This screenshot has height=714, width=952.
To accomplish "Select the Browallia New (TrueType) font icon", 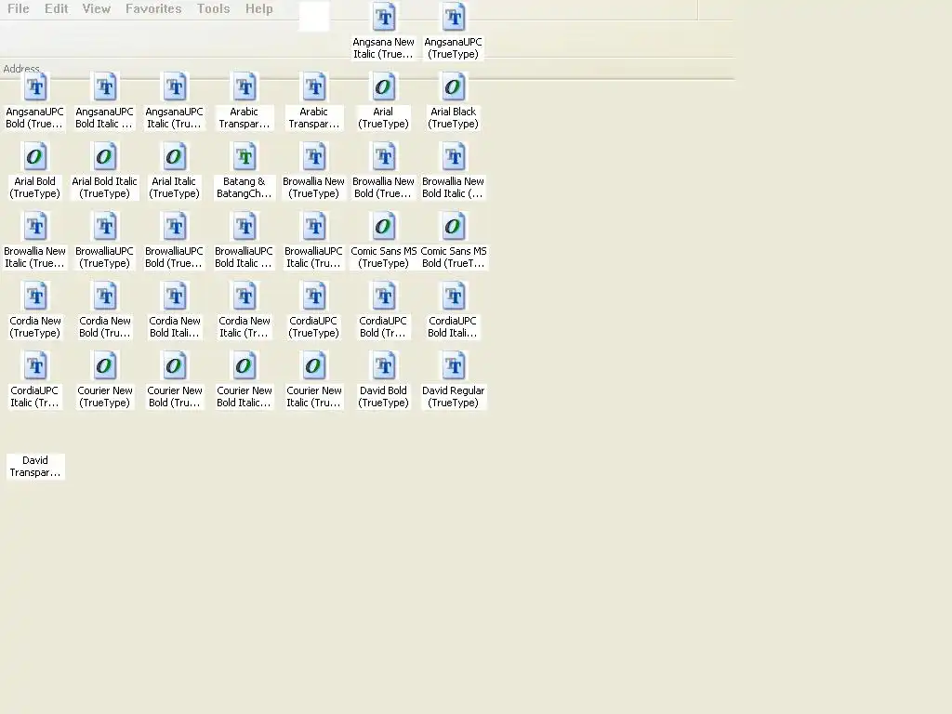I will 314,156.
